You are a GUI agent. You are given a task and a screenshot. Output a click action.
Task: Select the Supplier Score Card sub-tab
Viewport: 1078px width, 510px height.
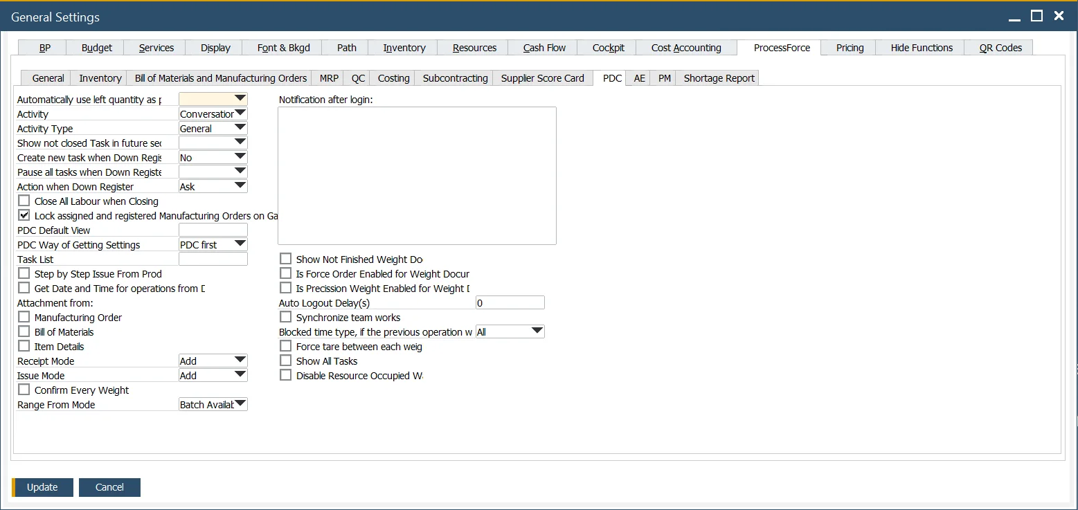coord(542,78)
